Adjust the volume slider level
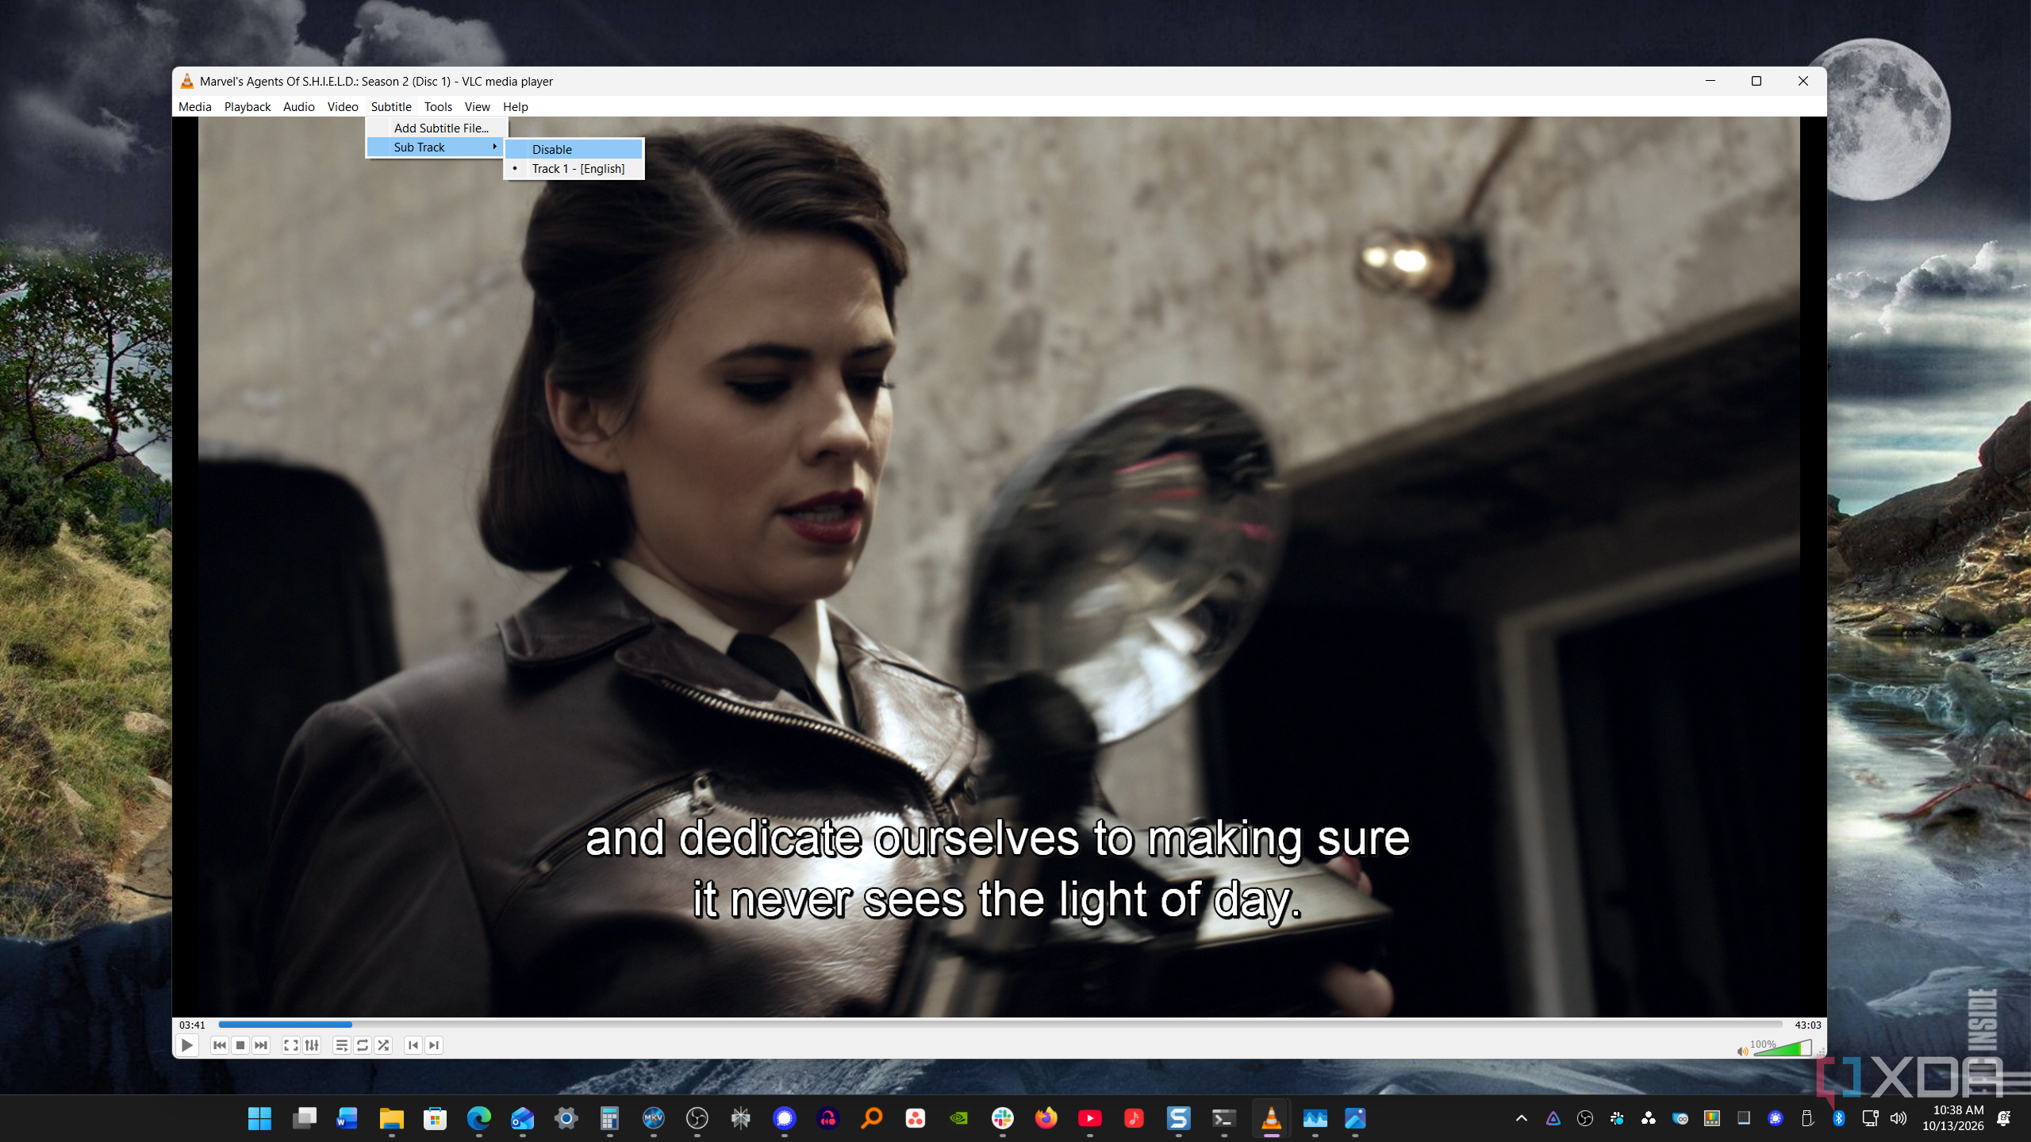The image size is (2031, 1142). point(1783,1048)
